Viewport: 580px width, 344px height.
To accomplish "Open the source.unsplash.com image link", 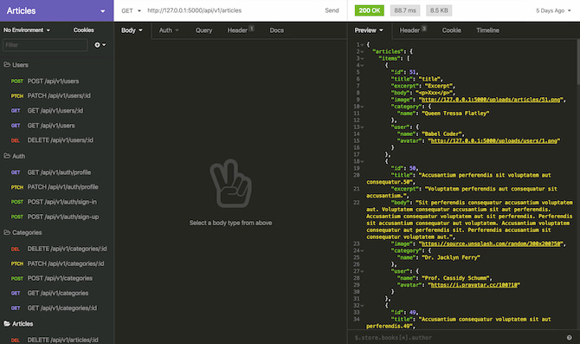I will [x=492, y=243].
